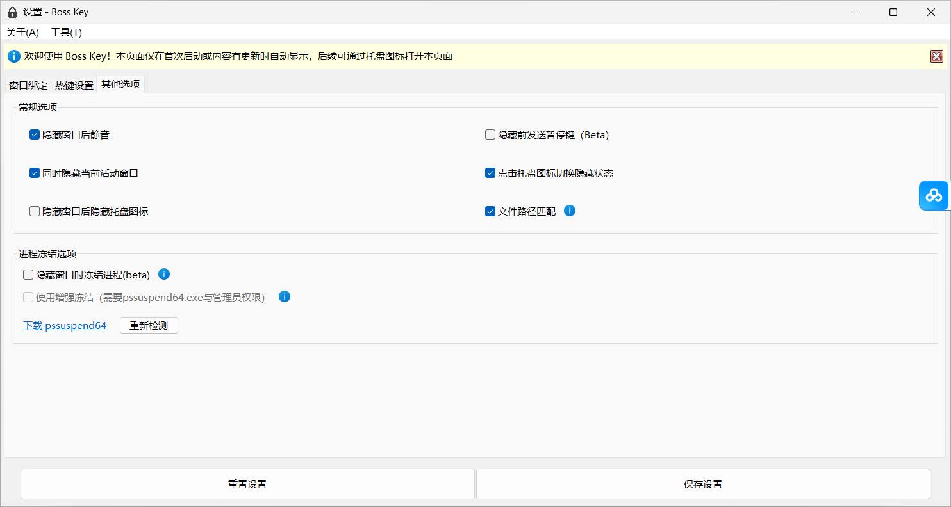Viewport: 951px width, 507px height.
Task: Open the 工具(T) menu
Action: coord(66,33)
